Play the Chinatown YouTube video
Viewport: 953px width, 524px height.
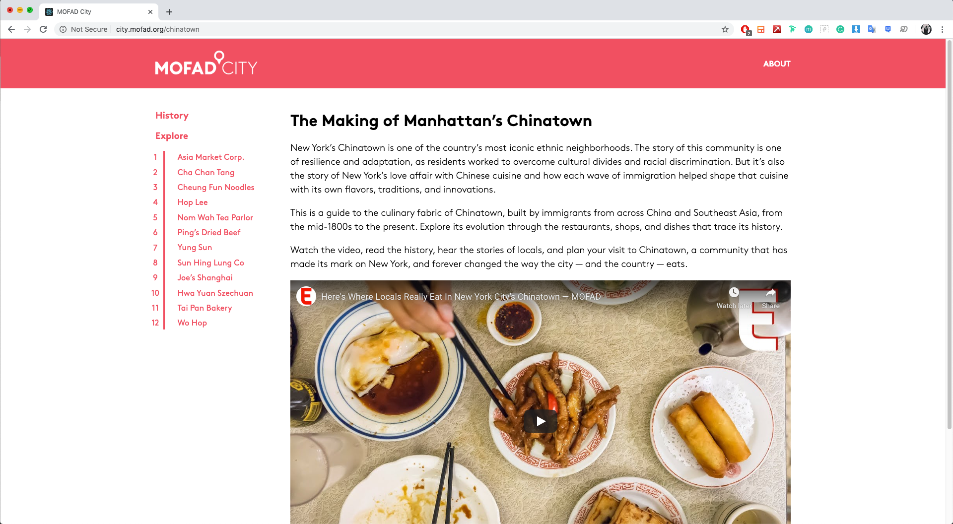pos(541,421)
